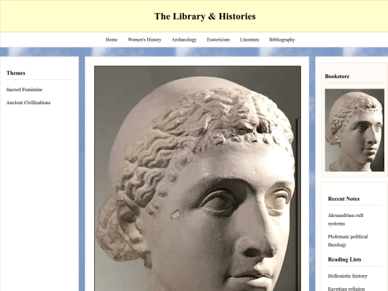Click the Reading Lists heading
Screen dimensions: 388x291
click(x=344, y=259)
